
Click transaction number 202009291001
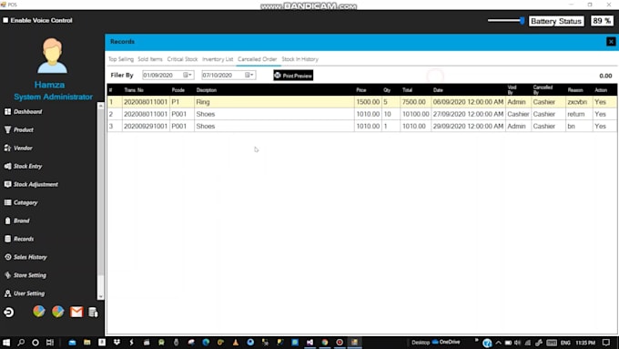pos(146,126)
